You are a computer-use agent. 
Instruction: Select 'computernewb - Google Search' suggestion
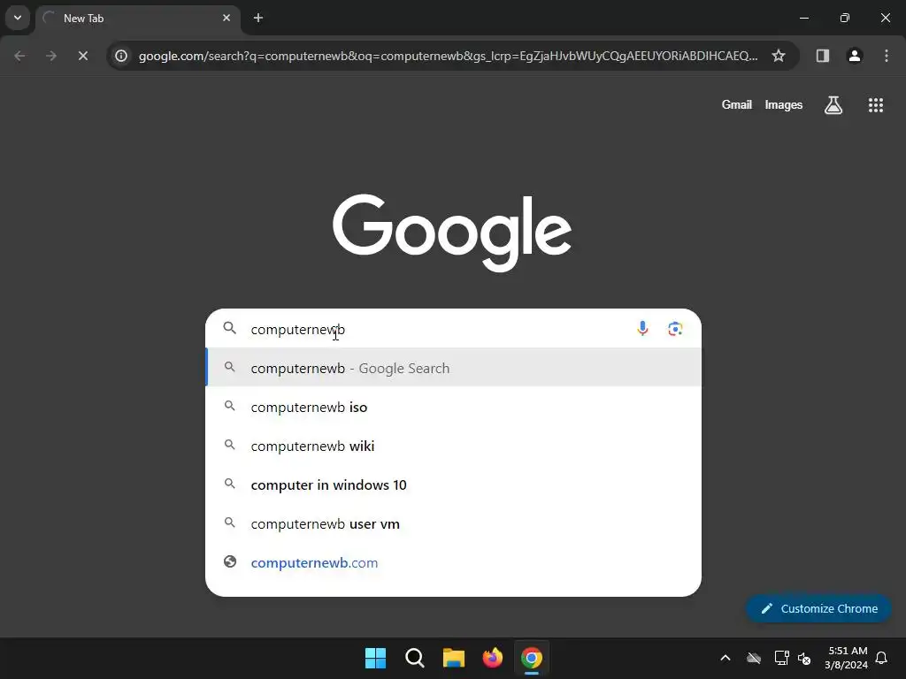click(x=454, y=368)
